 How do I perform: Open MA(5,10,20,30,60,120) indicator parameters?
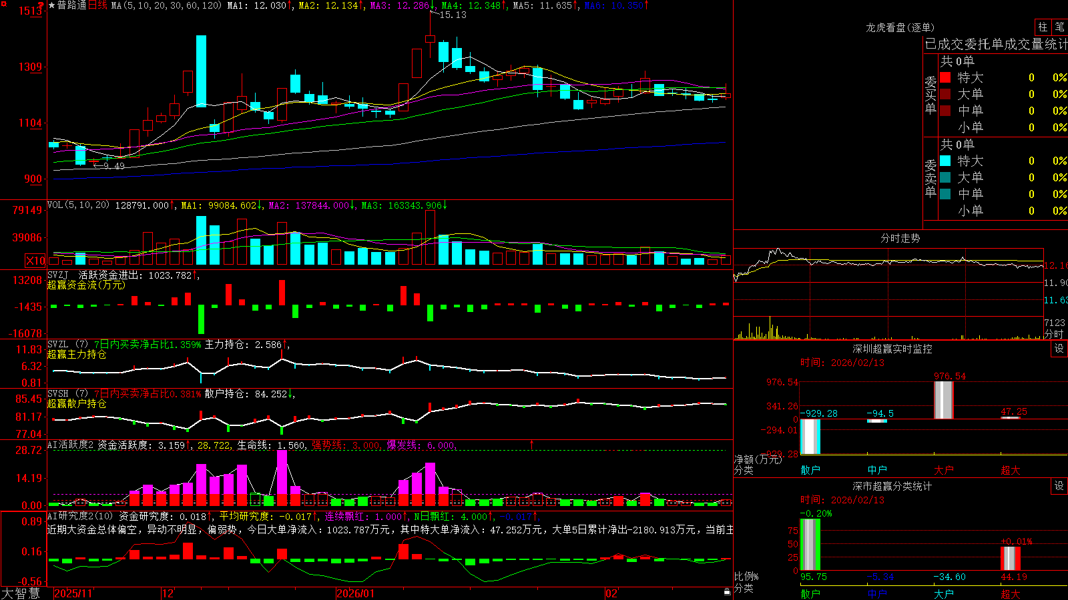[x=166, y=5]
